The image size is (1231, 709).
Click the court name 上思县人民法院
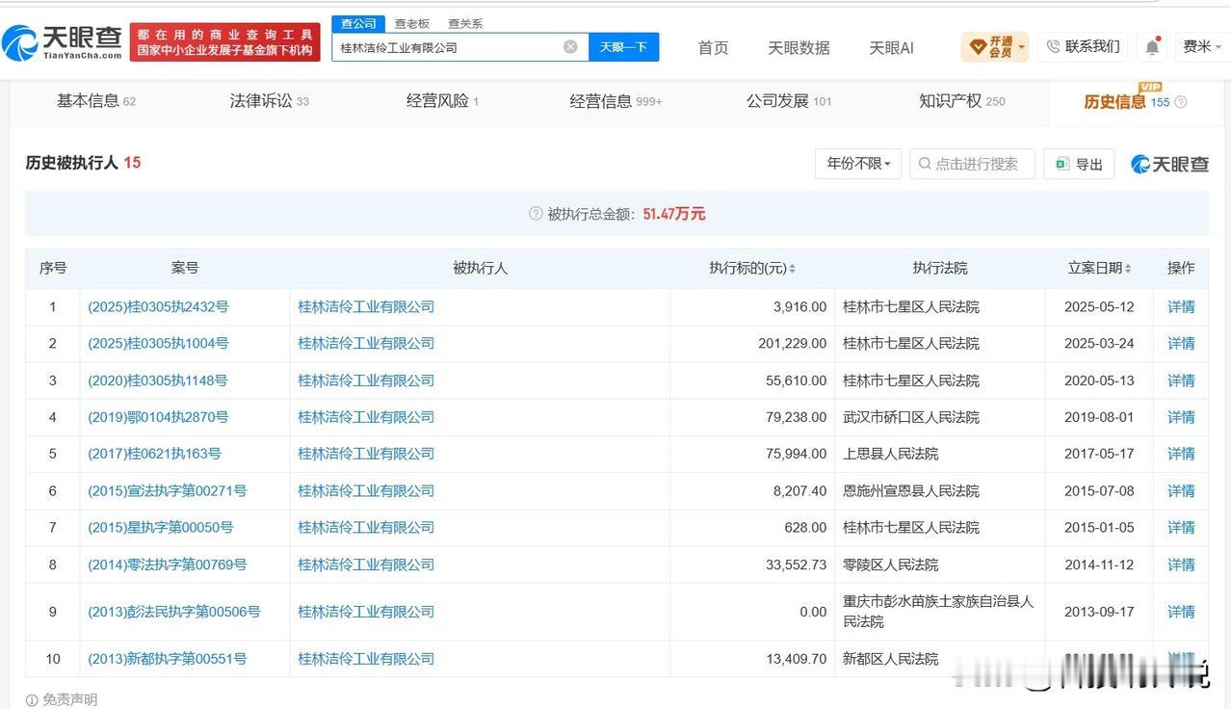(890, 454)
